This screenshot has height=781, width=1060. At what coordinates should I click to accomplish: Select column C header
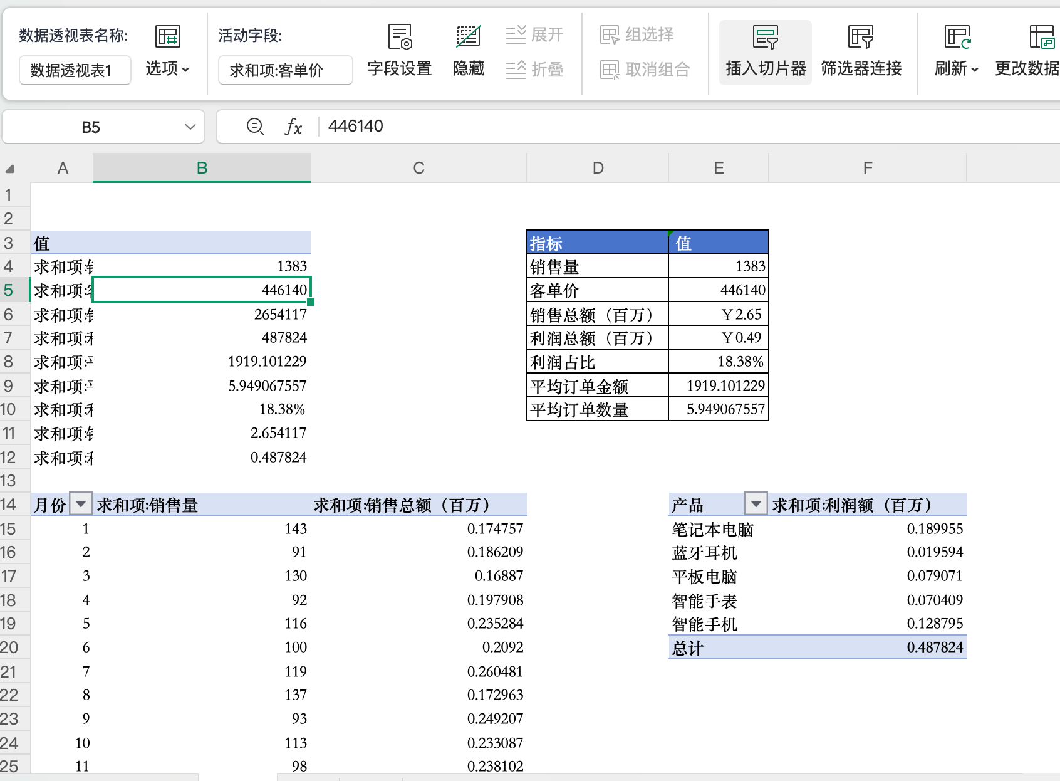click(418, 168)
